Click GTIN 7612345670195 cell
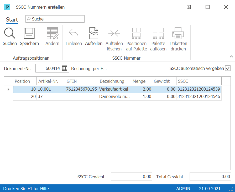 [82, 89]
